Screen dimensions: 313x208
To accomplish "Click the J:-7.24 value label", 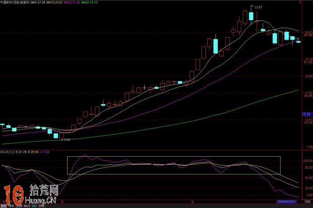I will 44,152.
